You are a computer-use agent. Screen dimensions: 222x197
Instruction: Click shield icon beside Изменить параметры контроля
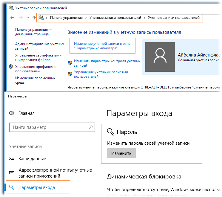pos(70,63)
